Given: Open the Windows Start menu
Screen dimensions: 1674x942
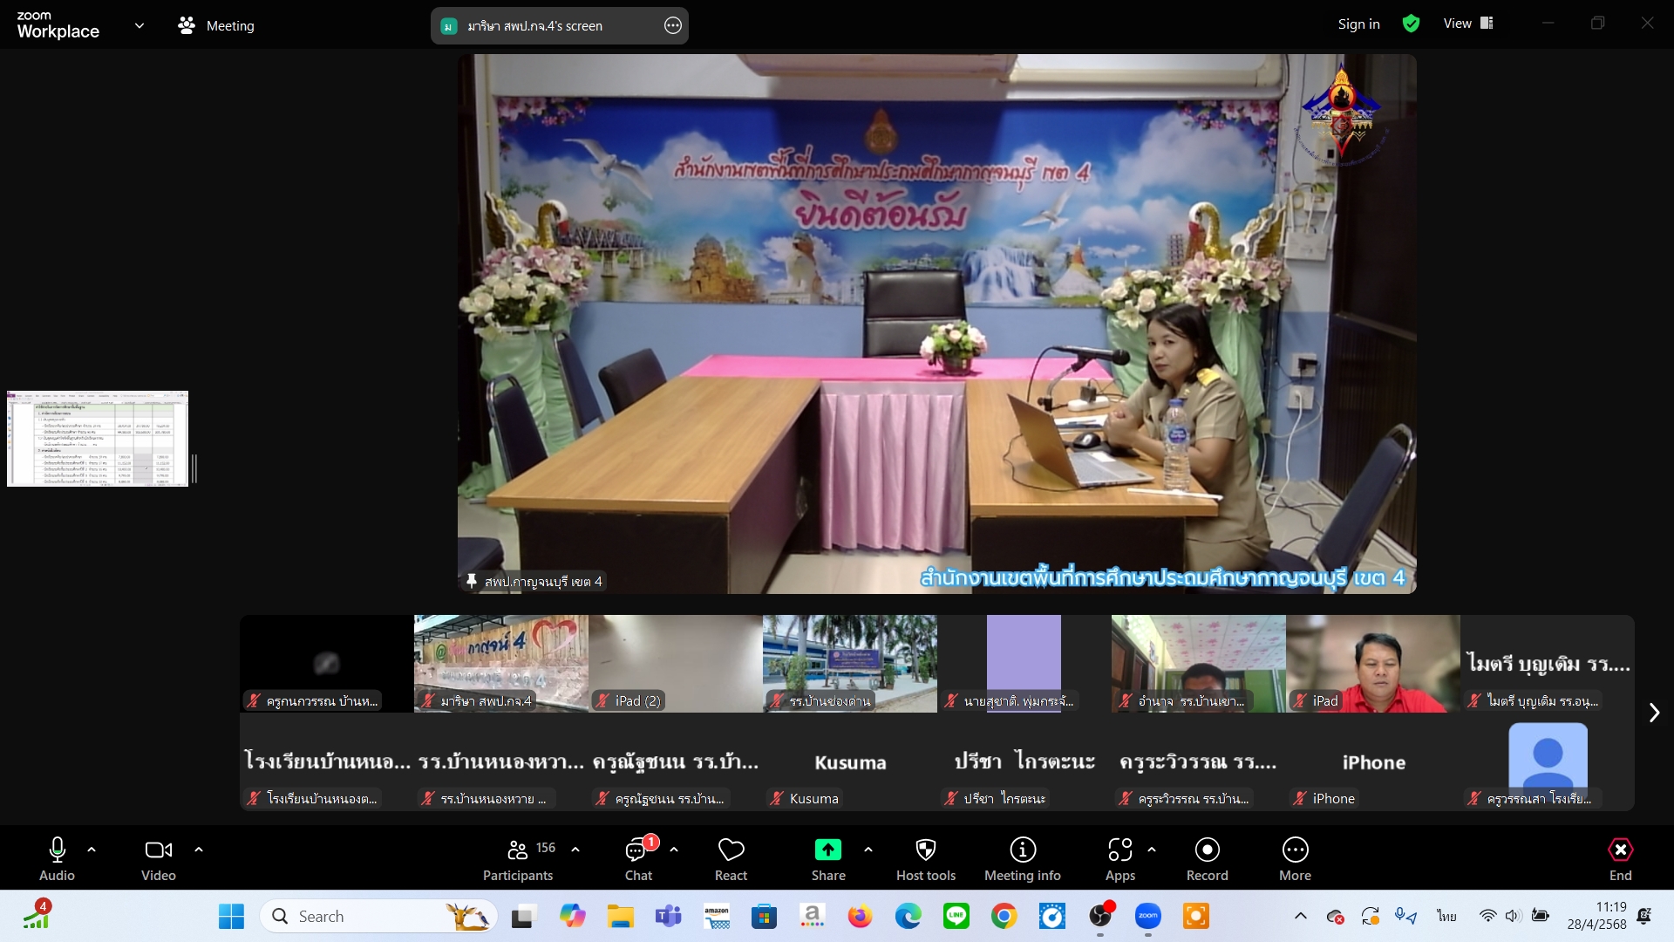Looking at the screenshot, I should pyautogui.click(x=231, y=917).
